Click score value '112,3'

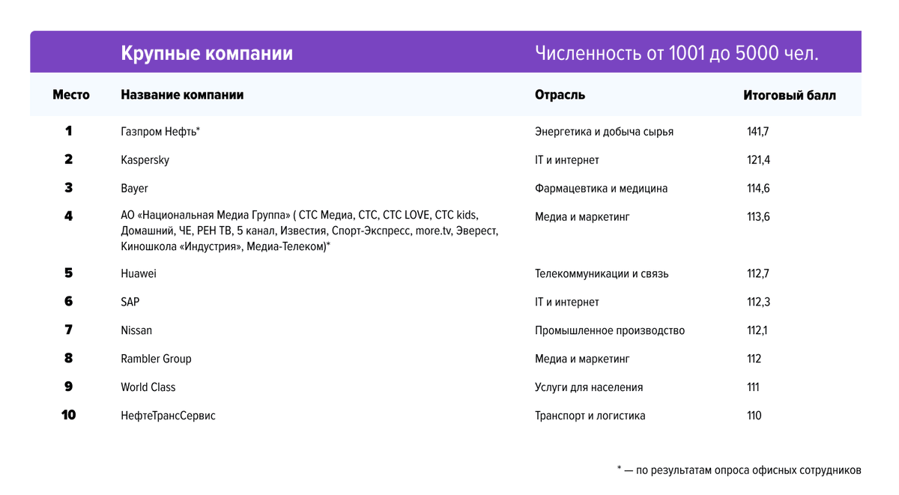coord(758,302)
